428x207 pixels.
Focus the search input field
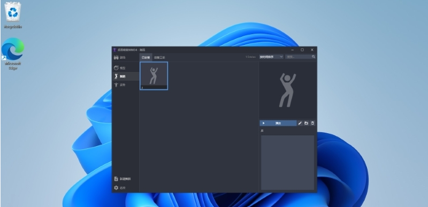298,57
